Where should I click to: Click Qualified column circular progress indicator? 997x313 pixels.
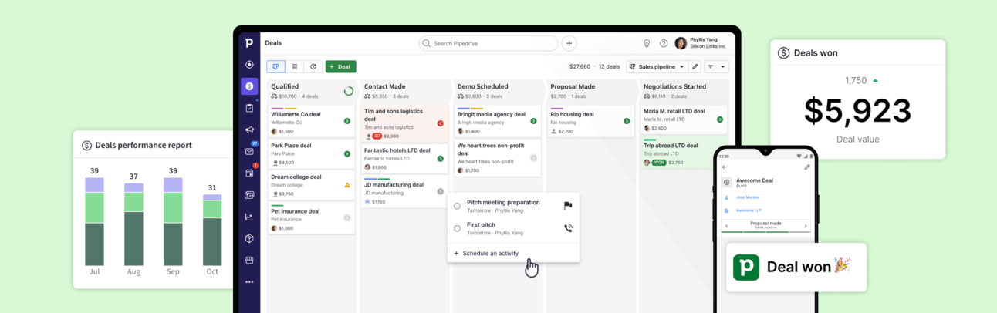[x=348, y=91]
